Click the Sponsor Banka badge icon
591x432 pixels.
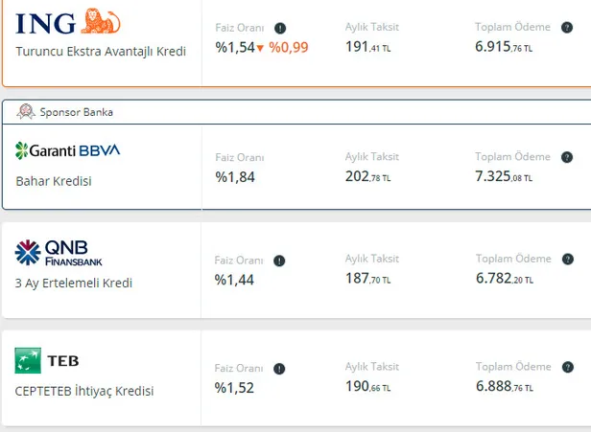(x=26, y=111)
